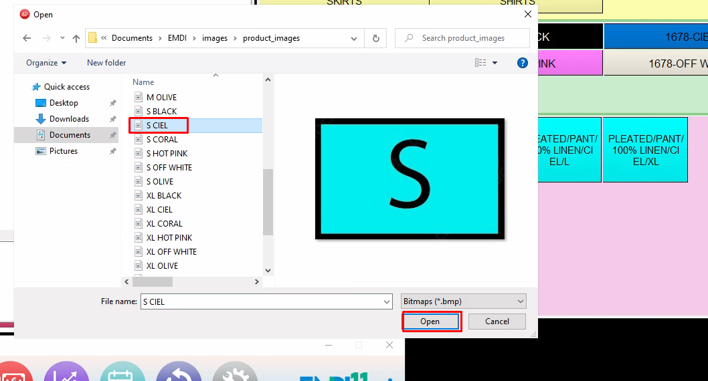Screen dimensions: 708x381
Task: Open the teal calendar icon in the EMDI launcher
Action: (122, 372)
